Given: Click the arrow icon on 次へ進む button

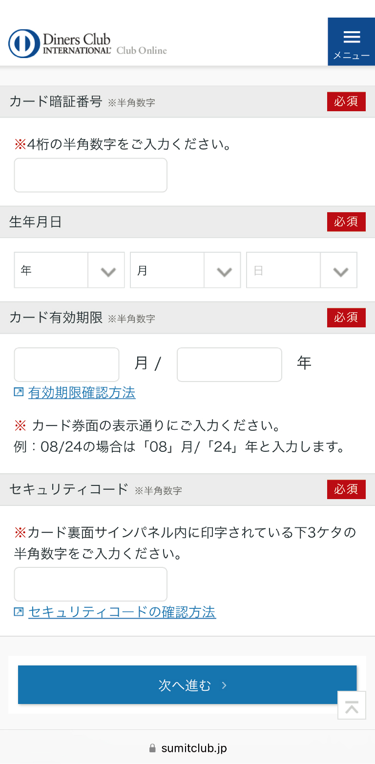Looking at the screenshot, I should 224,685.
